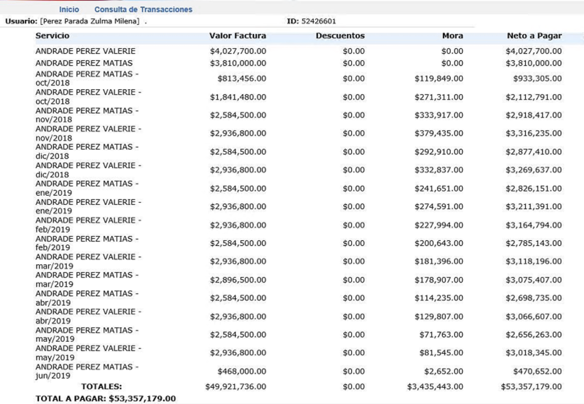Screen dimensions: 584x404
Task: Click the Servicio column header
Action: (x=53, y=36)
